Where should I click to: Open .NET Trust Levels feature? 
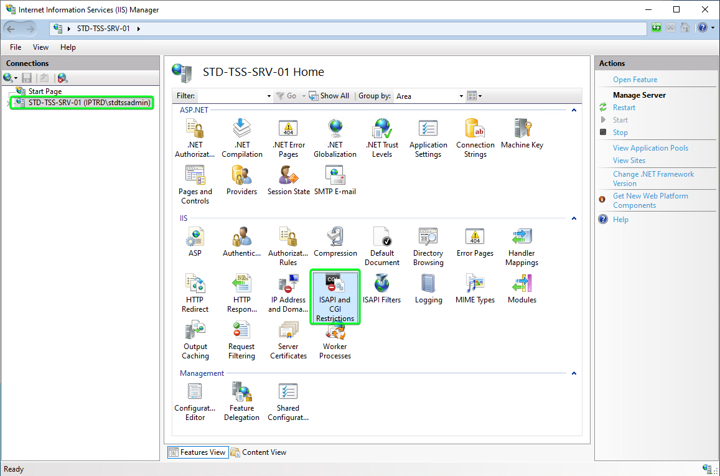pyautogui.click(x=382, y=138)
